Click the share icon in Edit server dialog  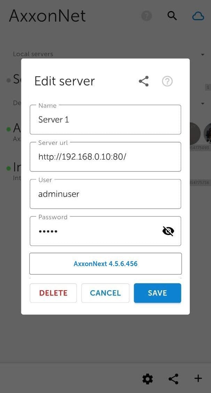(144, 81)
